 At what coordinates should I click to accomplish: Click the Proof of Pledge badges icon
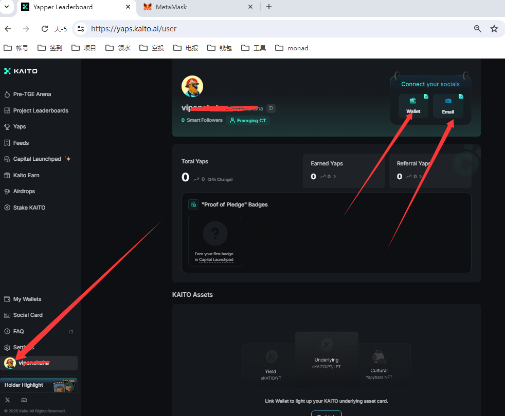[193, 204]
